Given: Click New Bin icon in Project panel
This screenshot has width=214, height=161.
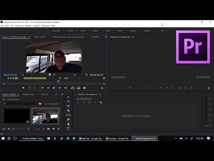Looking at the screenshot, I should [x=49, y=129].
